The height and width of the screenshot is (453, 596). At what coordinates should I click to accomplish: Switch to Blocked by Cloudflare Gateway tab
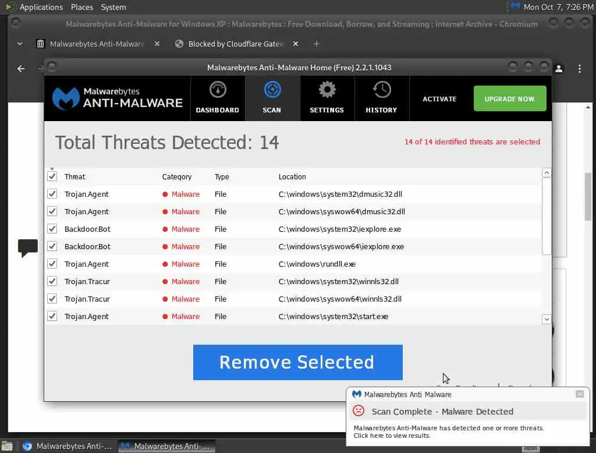[236, 44]
